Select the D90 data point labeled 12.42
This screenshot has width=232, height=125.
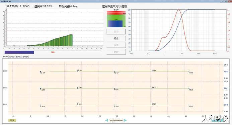[114, 72]
